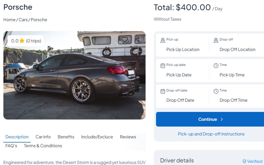This screenshot has height=165, width=264.
Task: Switch to the Car info tab
Action: coord(43,137)
